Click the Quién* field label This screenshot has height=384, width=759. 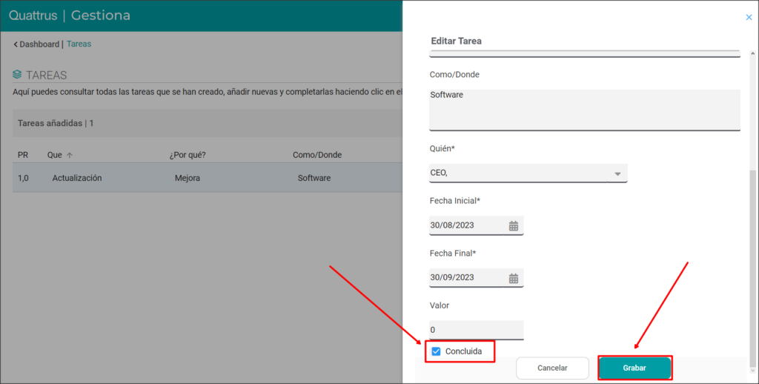(442, 149)
